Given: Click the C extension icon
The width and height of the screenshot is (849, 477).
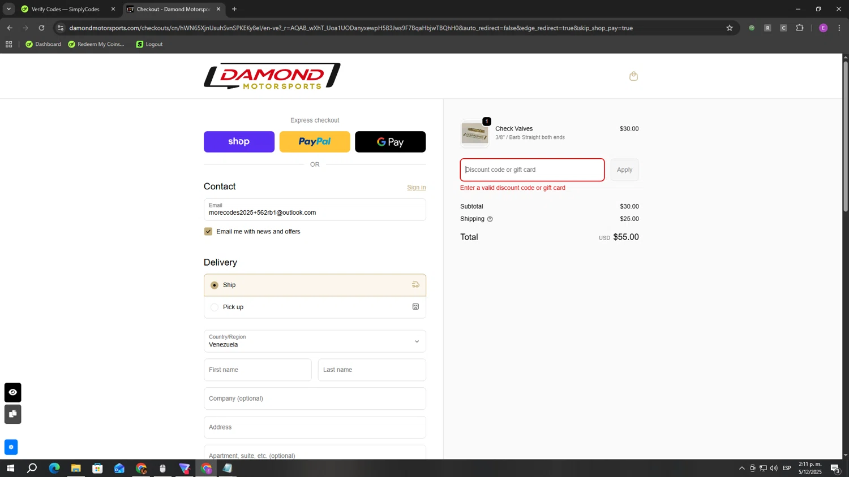Looking at the screenshot, I should point(783,28).
